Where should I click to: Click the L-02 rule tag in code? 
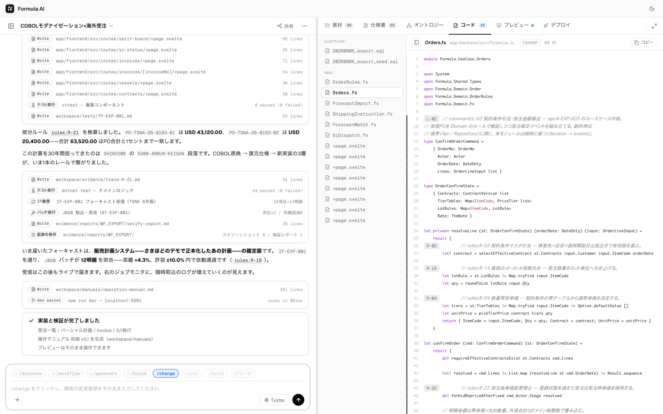coord(431,119)
